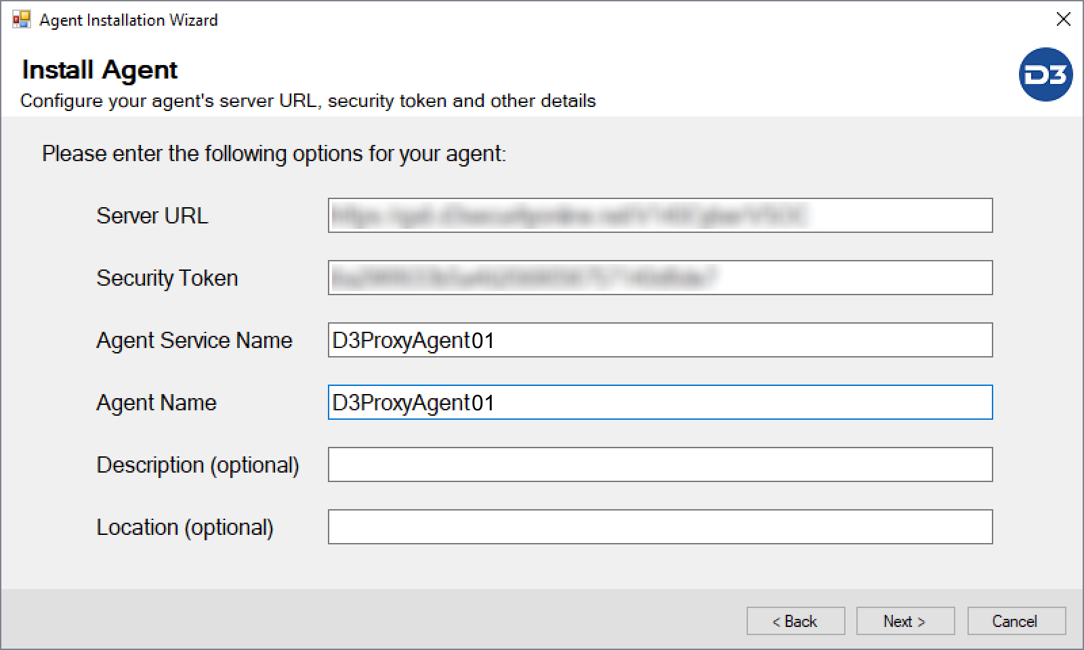The width and height of the screenshot is (1084, 650).
Task: Proceed with the Next > button
Action: (905, 621)
